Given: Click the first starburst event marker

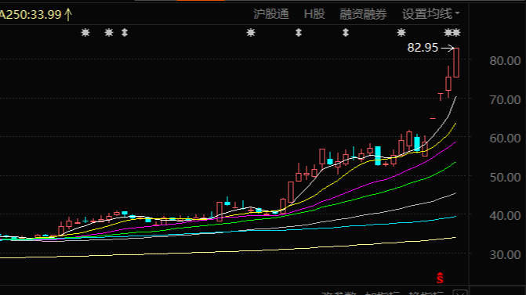Looking at the screenshot, I should (x=85, y=33).
